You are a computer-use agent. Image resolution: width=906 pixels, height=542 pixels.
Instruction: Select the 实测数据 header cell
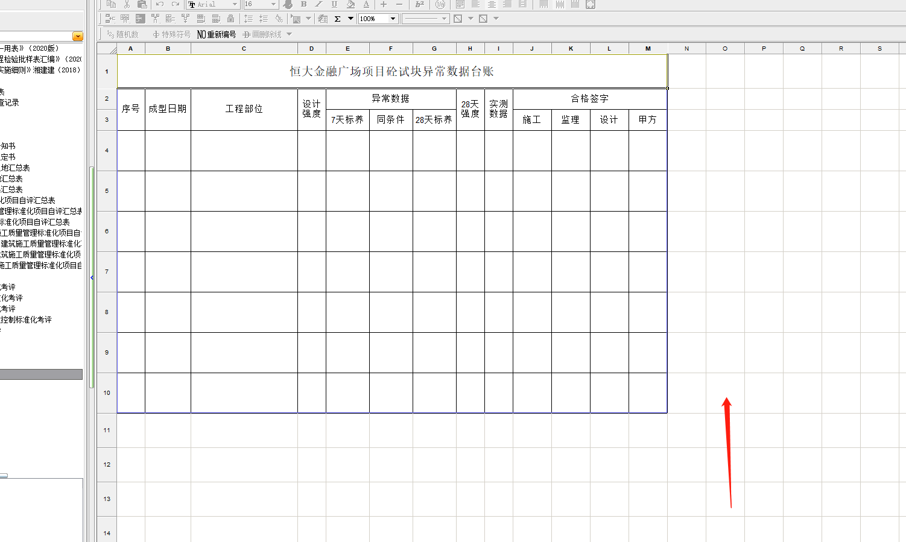499,109
